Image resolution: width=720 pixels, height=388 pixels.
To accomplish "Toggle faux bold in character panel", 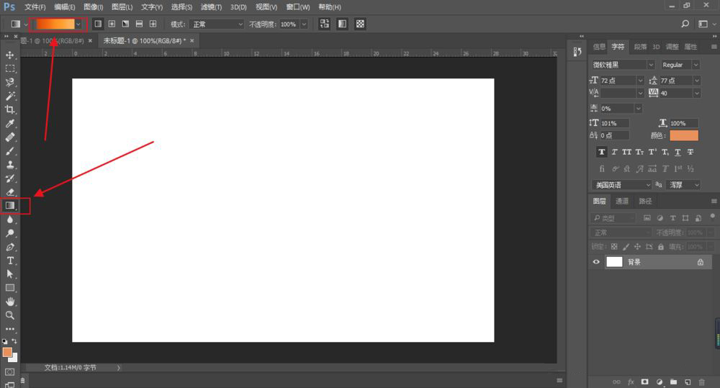I will (601, 153).
